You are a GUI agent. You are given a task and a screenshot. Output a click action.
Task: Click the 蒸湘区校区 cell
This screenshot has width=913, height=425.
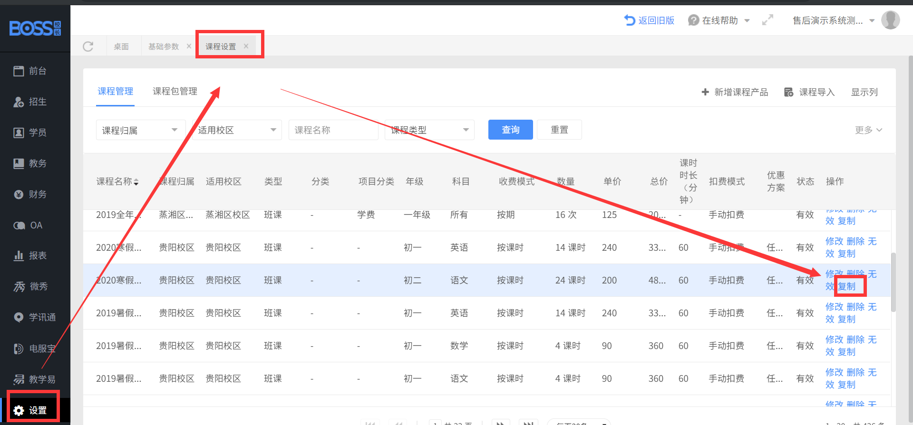click(228, 215)
